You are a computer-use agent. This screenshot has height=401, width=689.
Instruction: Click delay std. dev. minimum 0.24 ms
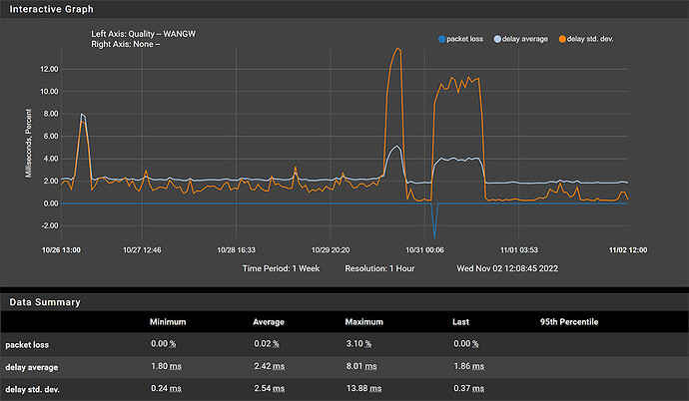[x=166, y=389]
